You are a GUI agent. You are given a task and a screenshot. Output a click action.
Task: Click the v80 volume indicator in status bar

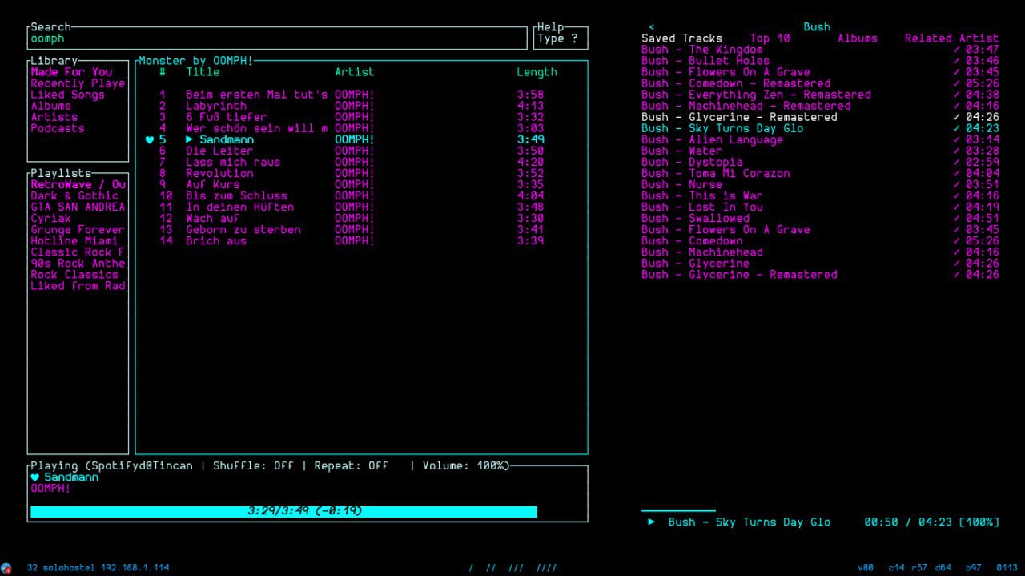coord(866,568)
